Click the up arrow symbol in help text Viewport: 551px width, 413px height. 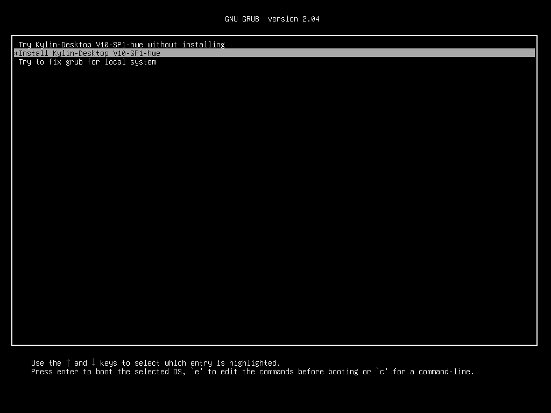pyautogui.click(x=68, y=363)
